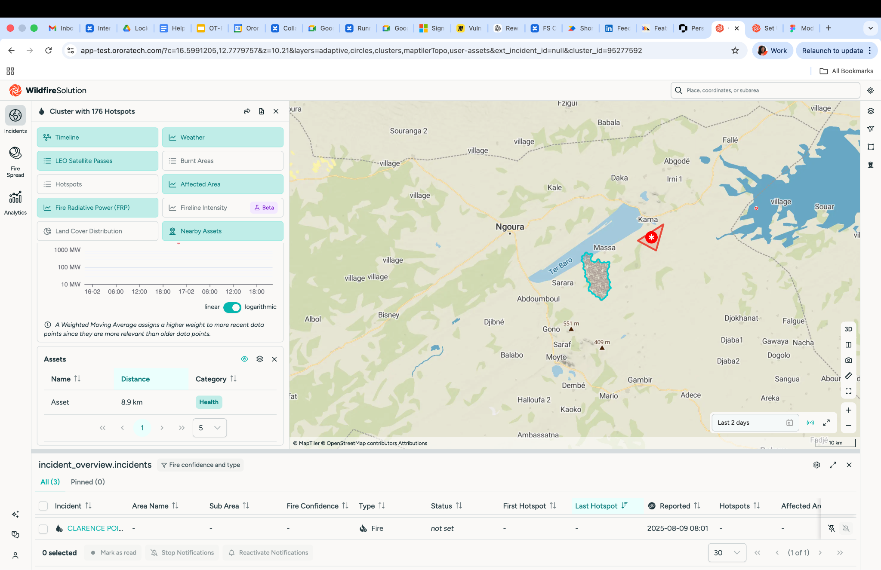This screenshot has height=570, width=881.
Task: Click the red fire cluster marker
Action: [x=652, y=237]
